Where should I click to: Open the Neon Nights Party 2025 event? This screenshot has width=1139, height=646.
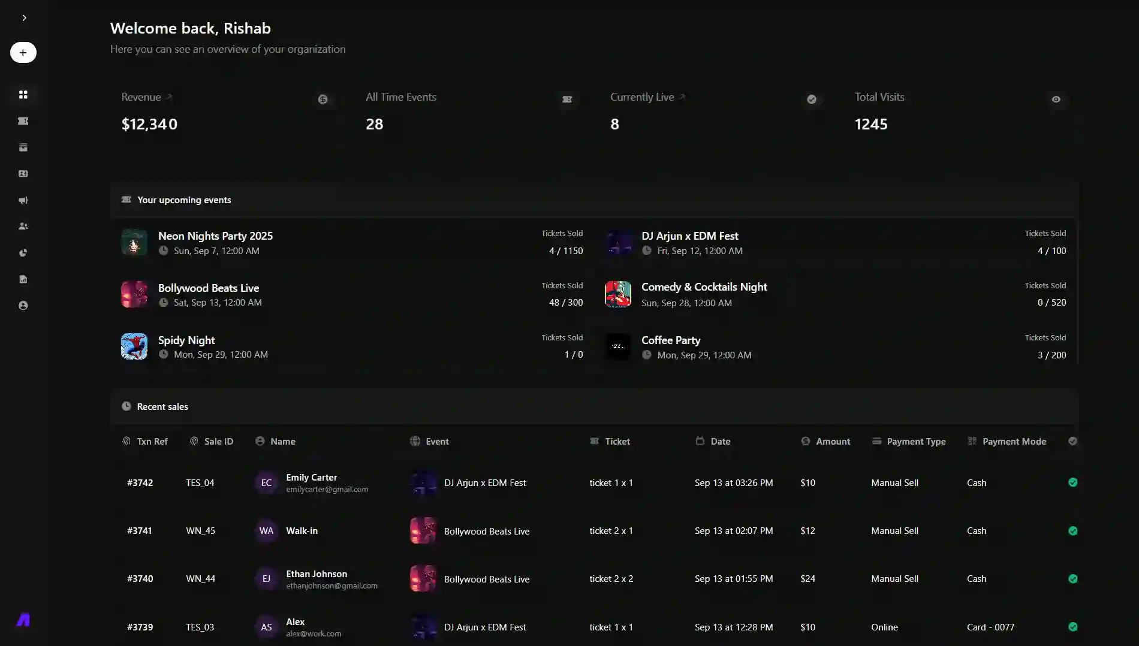[215, 236]
